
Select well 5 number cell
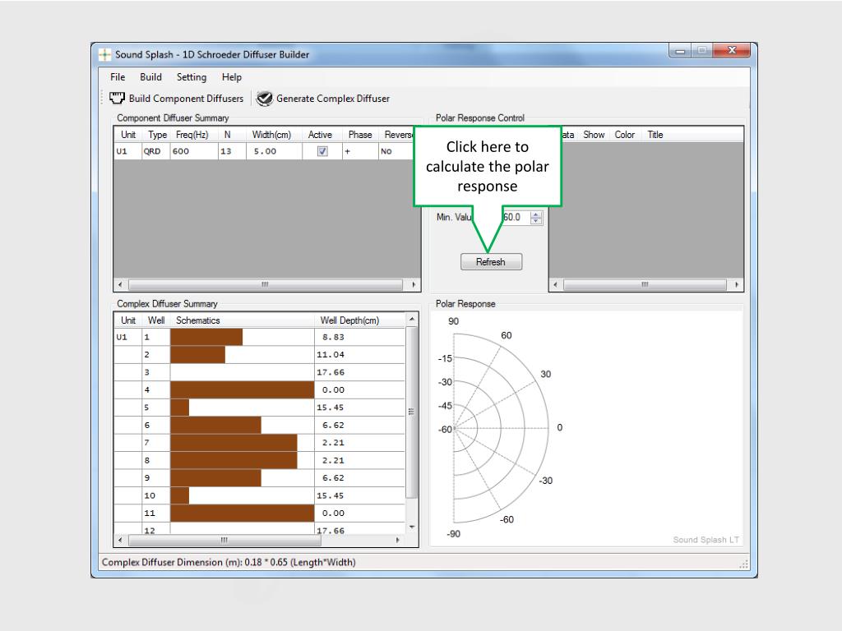point(155,408)
